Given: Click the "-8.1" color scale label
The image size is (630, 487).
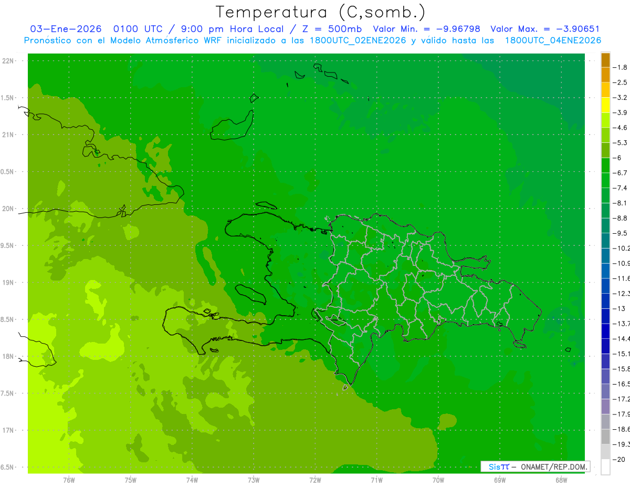Looking at the screenshot, I should click(621, 203).
